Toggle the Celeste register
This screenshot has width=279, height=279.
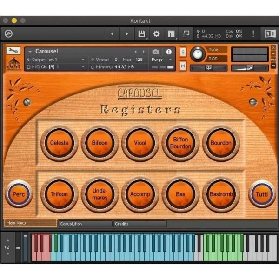(59, 143)
